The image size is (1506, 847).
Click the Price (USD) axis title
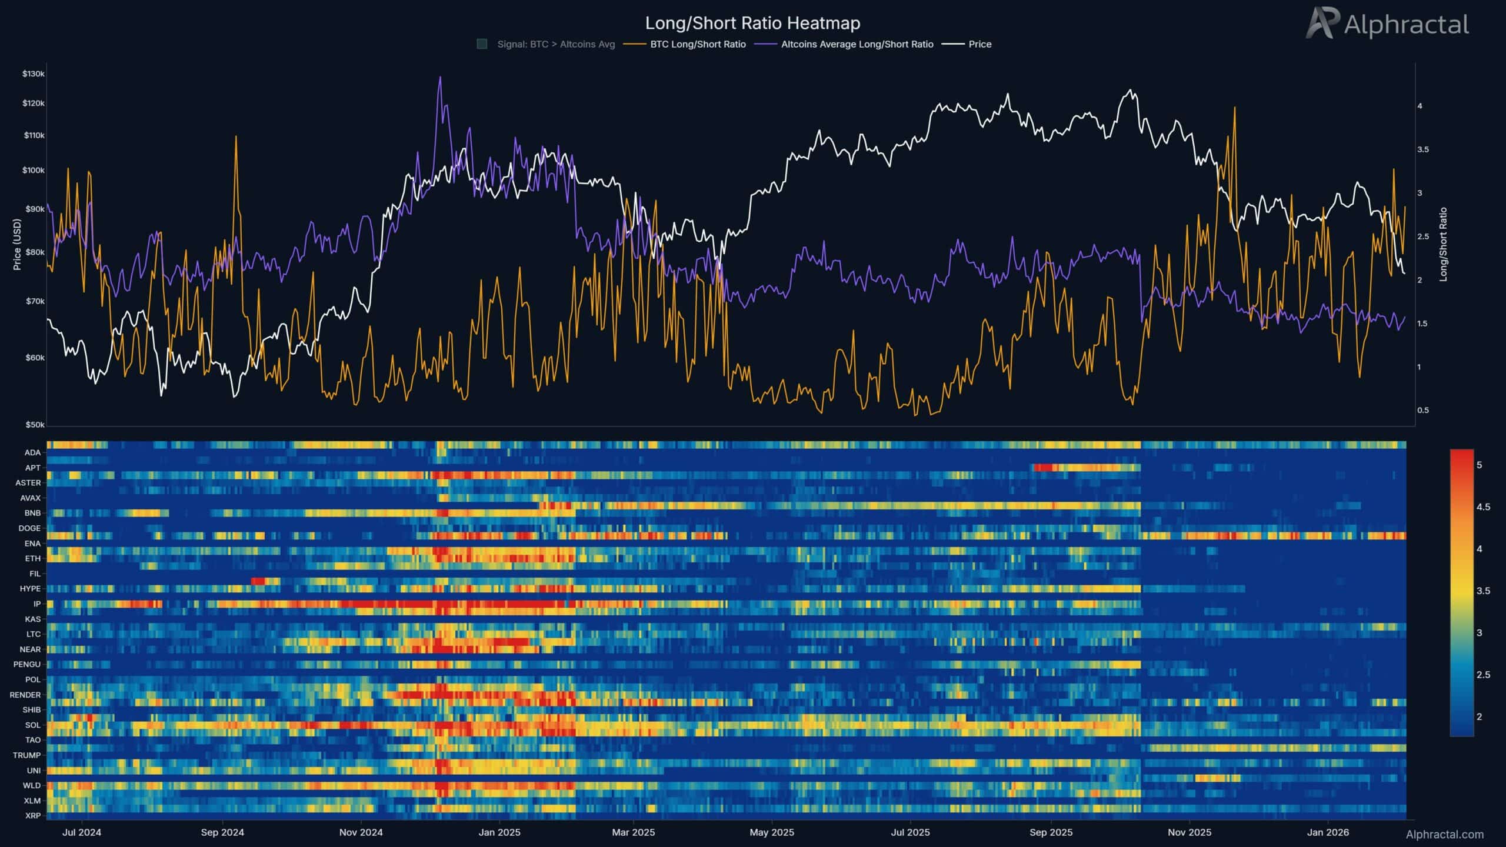coord(17,245)
